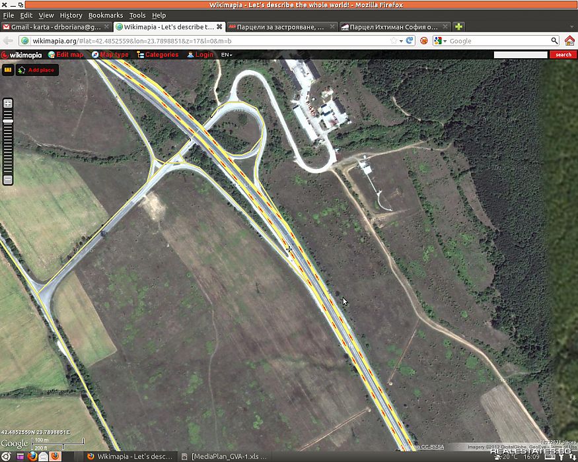Open the Bookmarks menu

[x=106, y=15]
